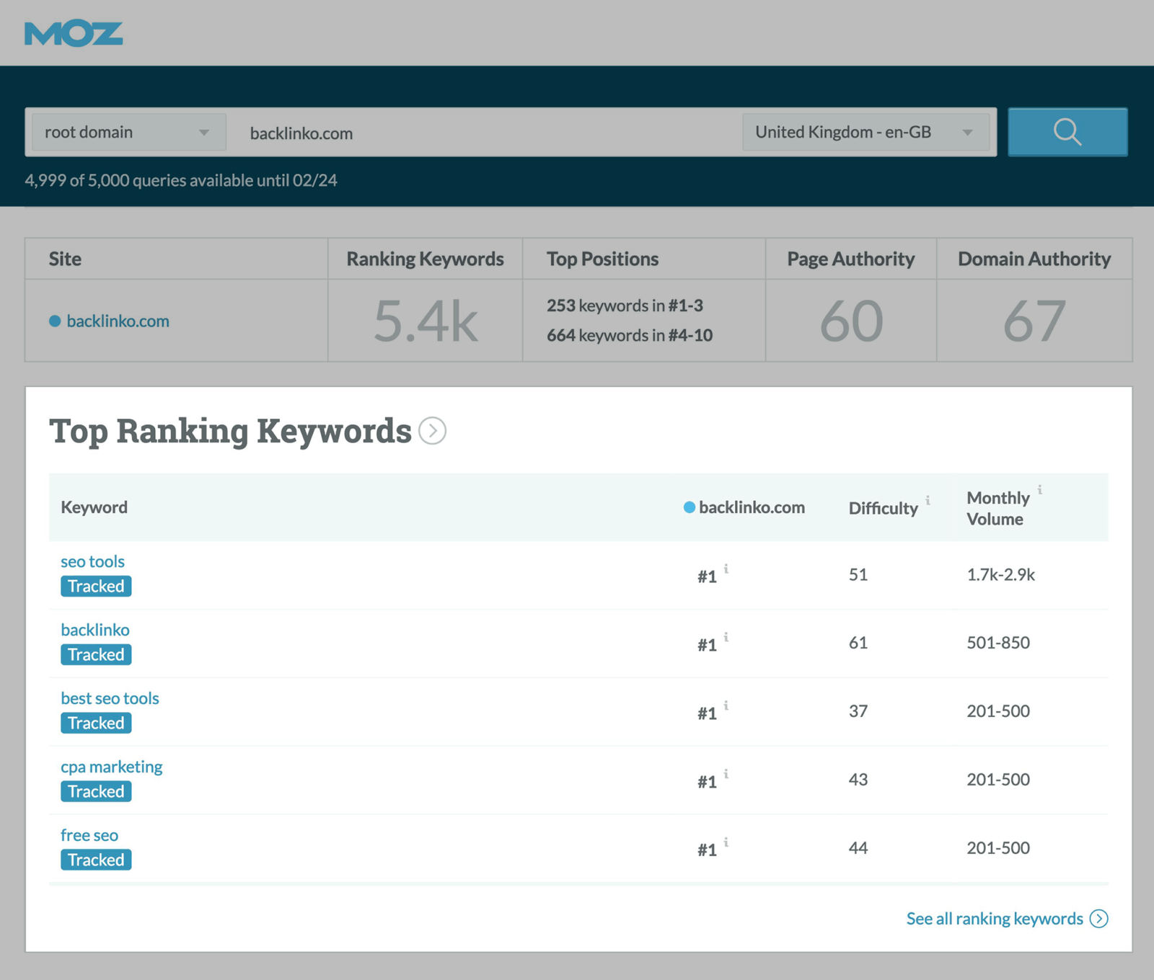Click the 501-850 monthly volume cell
1154x980 pixels.
click(x=998, y=643)
